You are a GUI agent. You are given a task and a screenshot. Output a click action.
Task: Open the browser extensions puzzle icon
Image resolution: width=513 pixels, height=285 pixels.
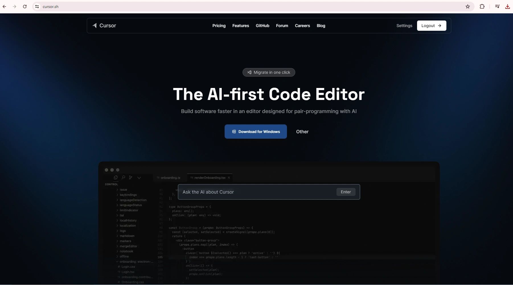(x=482, y=7)
